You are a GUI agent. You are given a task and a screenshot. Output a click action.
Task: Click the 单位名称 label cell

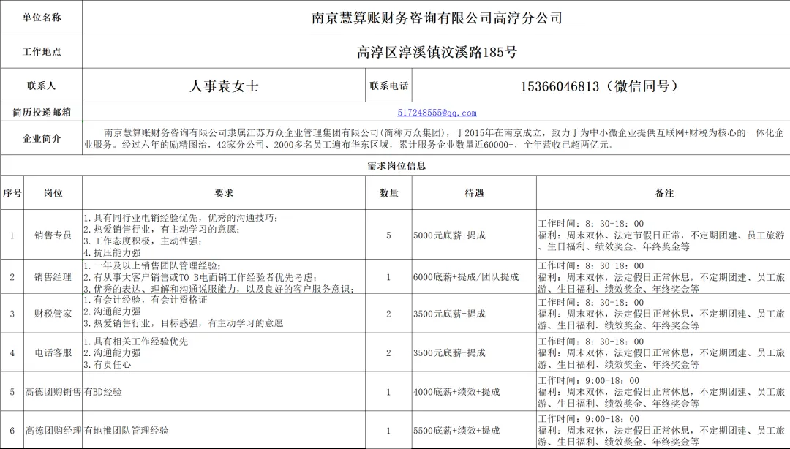click(x=41, y=18)
